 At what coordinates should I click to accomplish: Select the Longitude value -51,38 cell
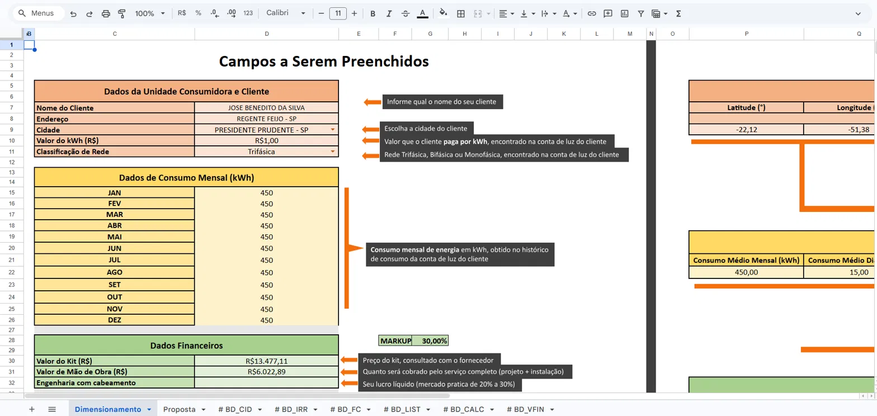coord(840,130)
